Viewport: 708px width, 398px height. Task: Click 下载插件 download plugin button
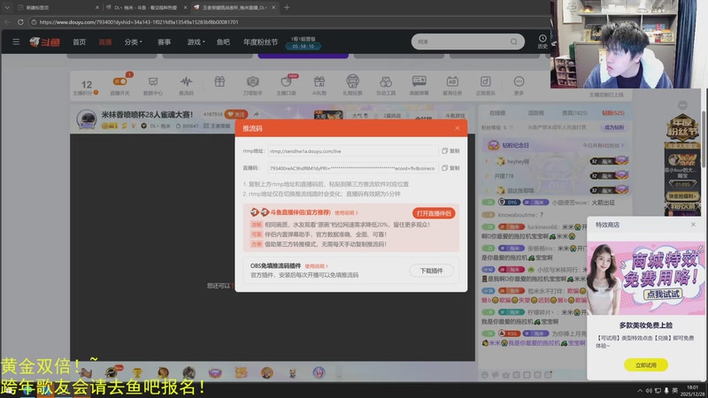pyautogui.click(x=431, y=271)
